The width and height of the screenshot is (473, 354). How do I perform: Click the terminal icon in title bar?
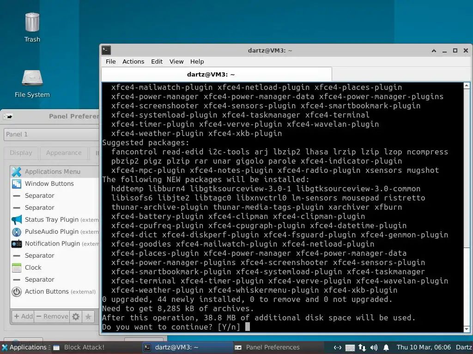coord(106,50)
